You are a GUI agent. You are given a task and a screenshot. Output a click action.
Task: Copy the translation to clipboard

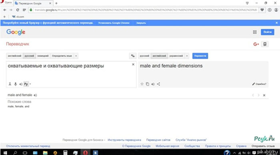point(147,84)
